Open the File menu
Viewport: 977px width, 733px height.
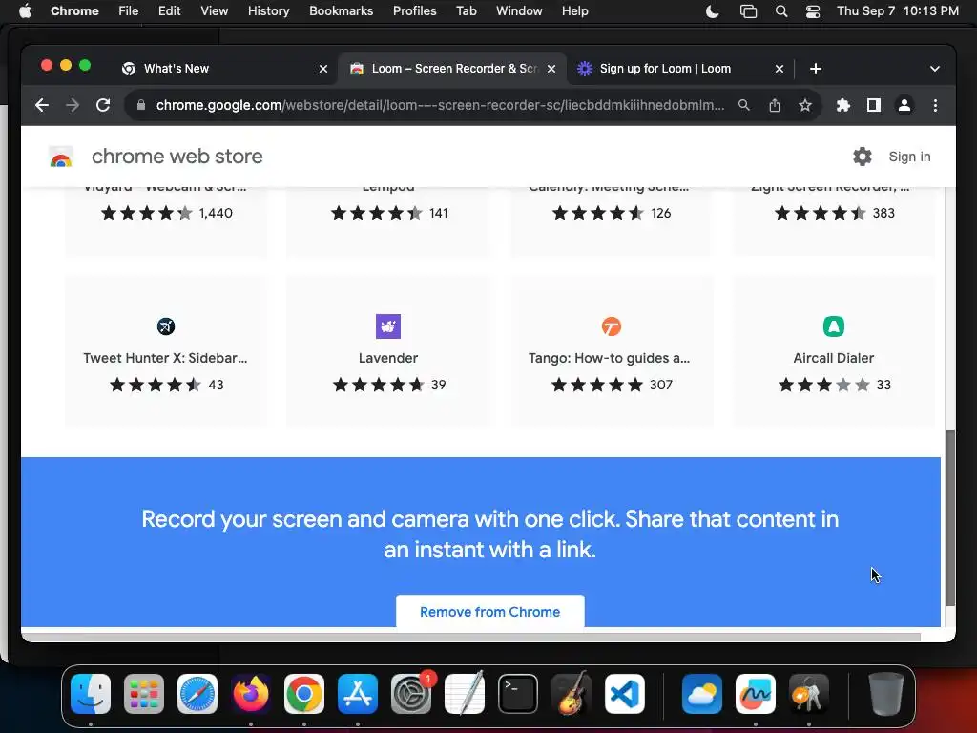tap(129, 11)
